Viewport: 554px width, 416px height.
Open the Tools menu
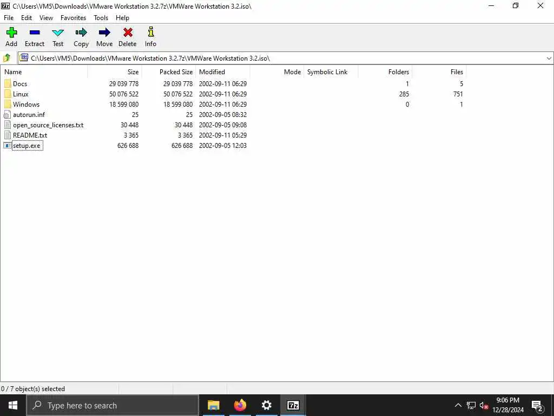[x=101, y=18]
